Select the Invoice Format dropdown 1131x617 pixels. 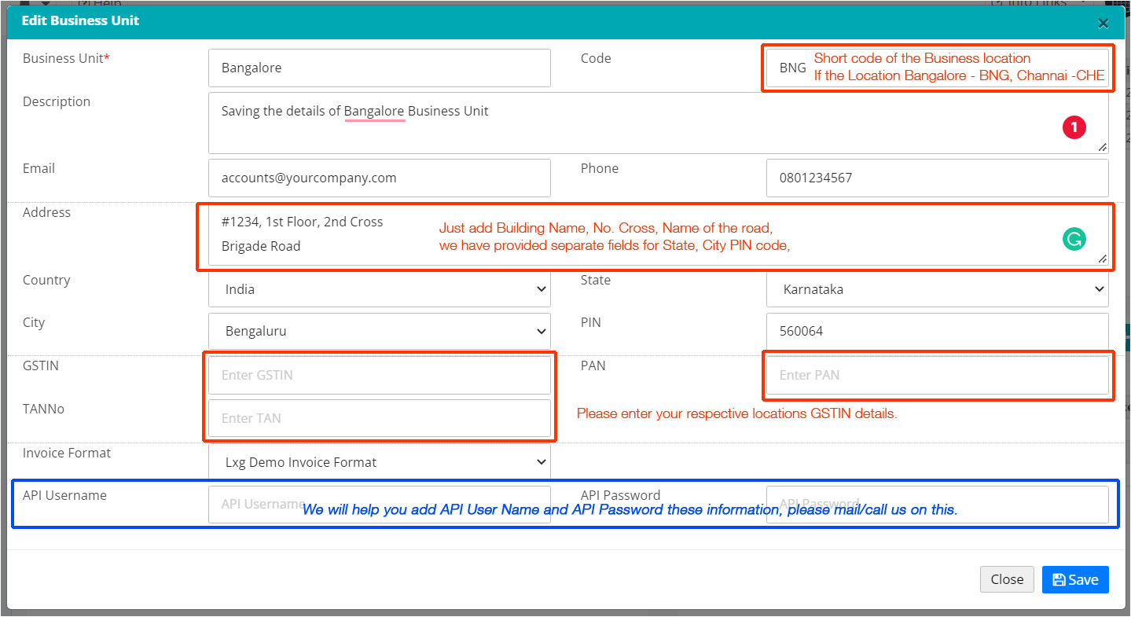(380, 462)
